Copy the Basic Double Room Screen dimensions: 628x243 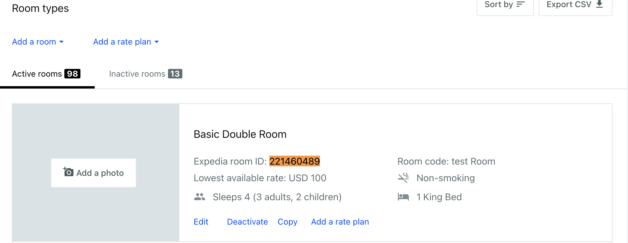(x=287, y=222)
